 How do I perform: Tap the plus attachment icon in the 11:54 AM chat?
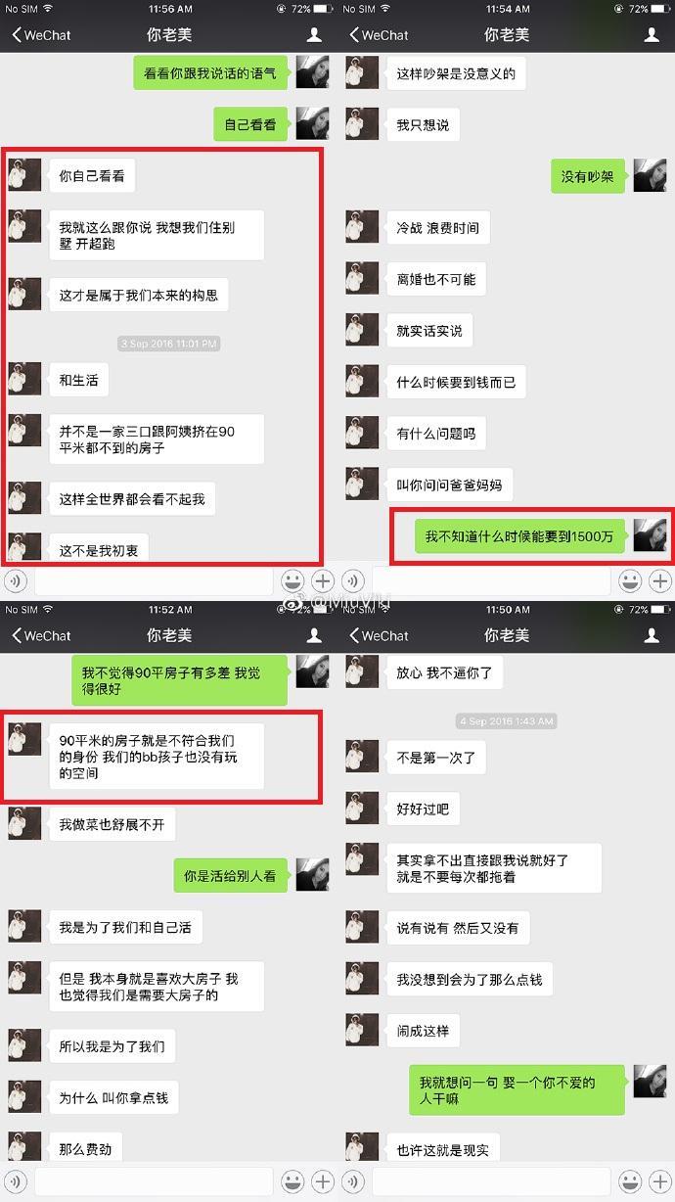[x=661, y=581]
